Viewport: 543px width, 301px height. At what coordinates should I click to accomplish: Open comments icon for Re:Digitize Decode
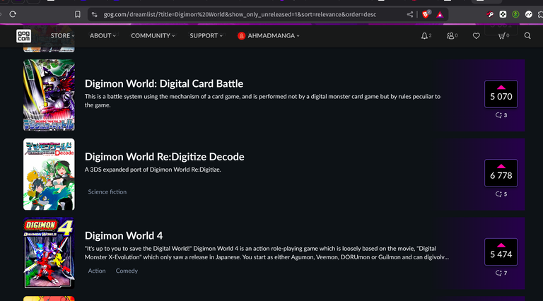click(x=498, y=194)
